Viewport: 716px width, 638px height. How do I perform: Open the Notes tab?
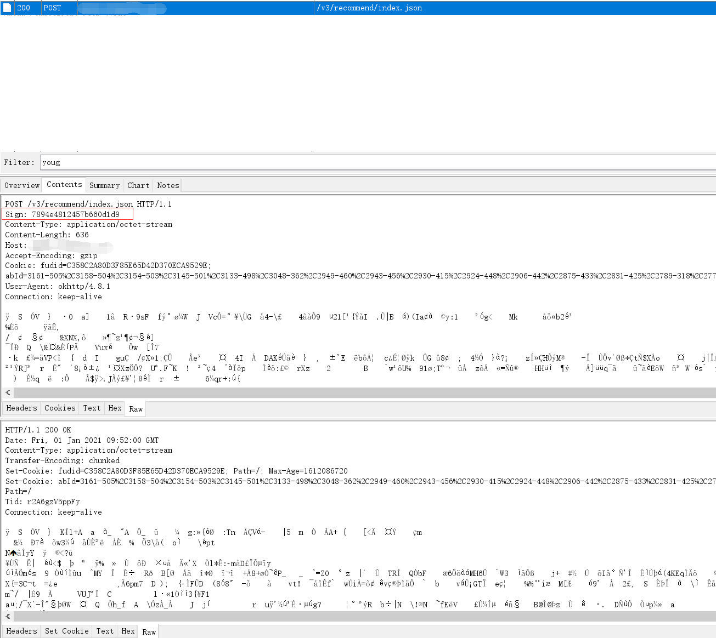168,185
